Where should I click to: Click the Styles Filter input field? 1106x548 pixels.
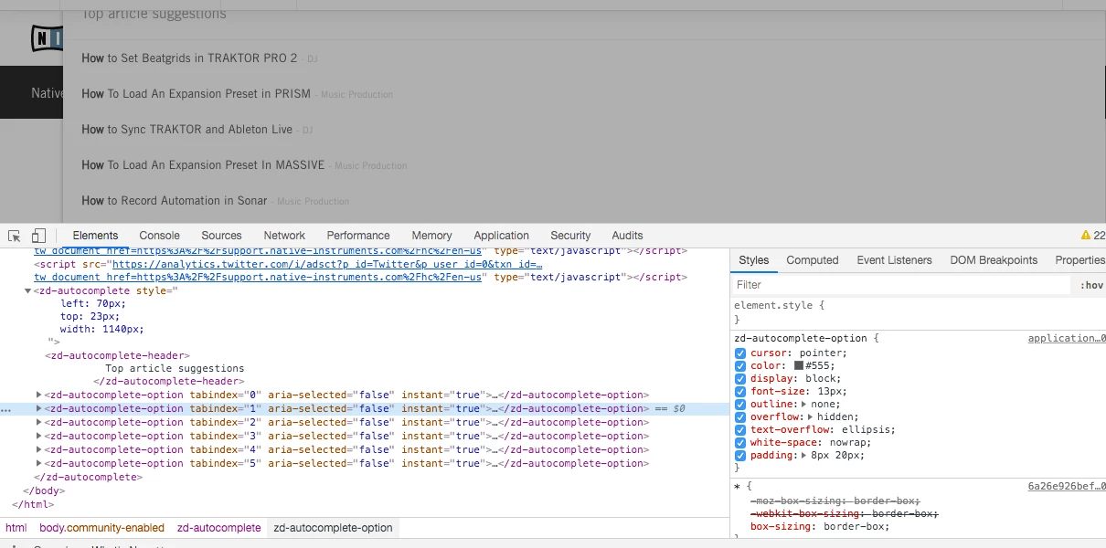[x=901, y=285]
